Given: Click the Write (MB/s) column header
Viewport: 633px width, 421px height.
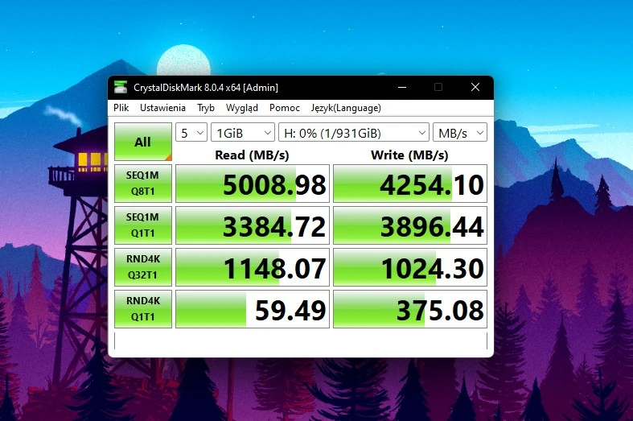Looking at the screenshot, I should [x=409, y=155].
